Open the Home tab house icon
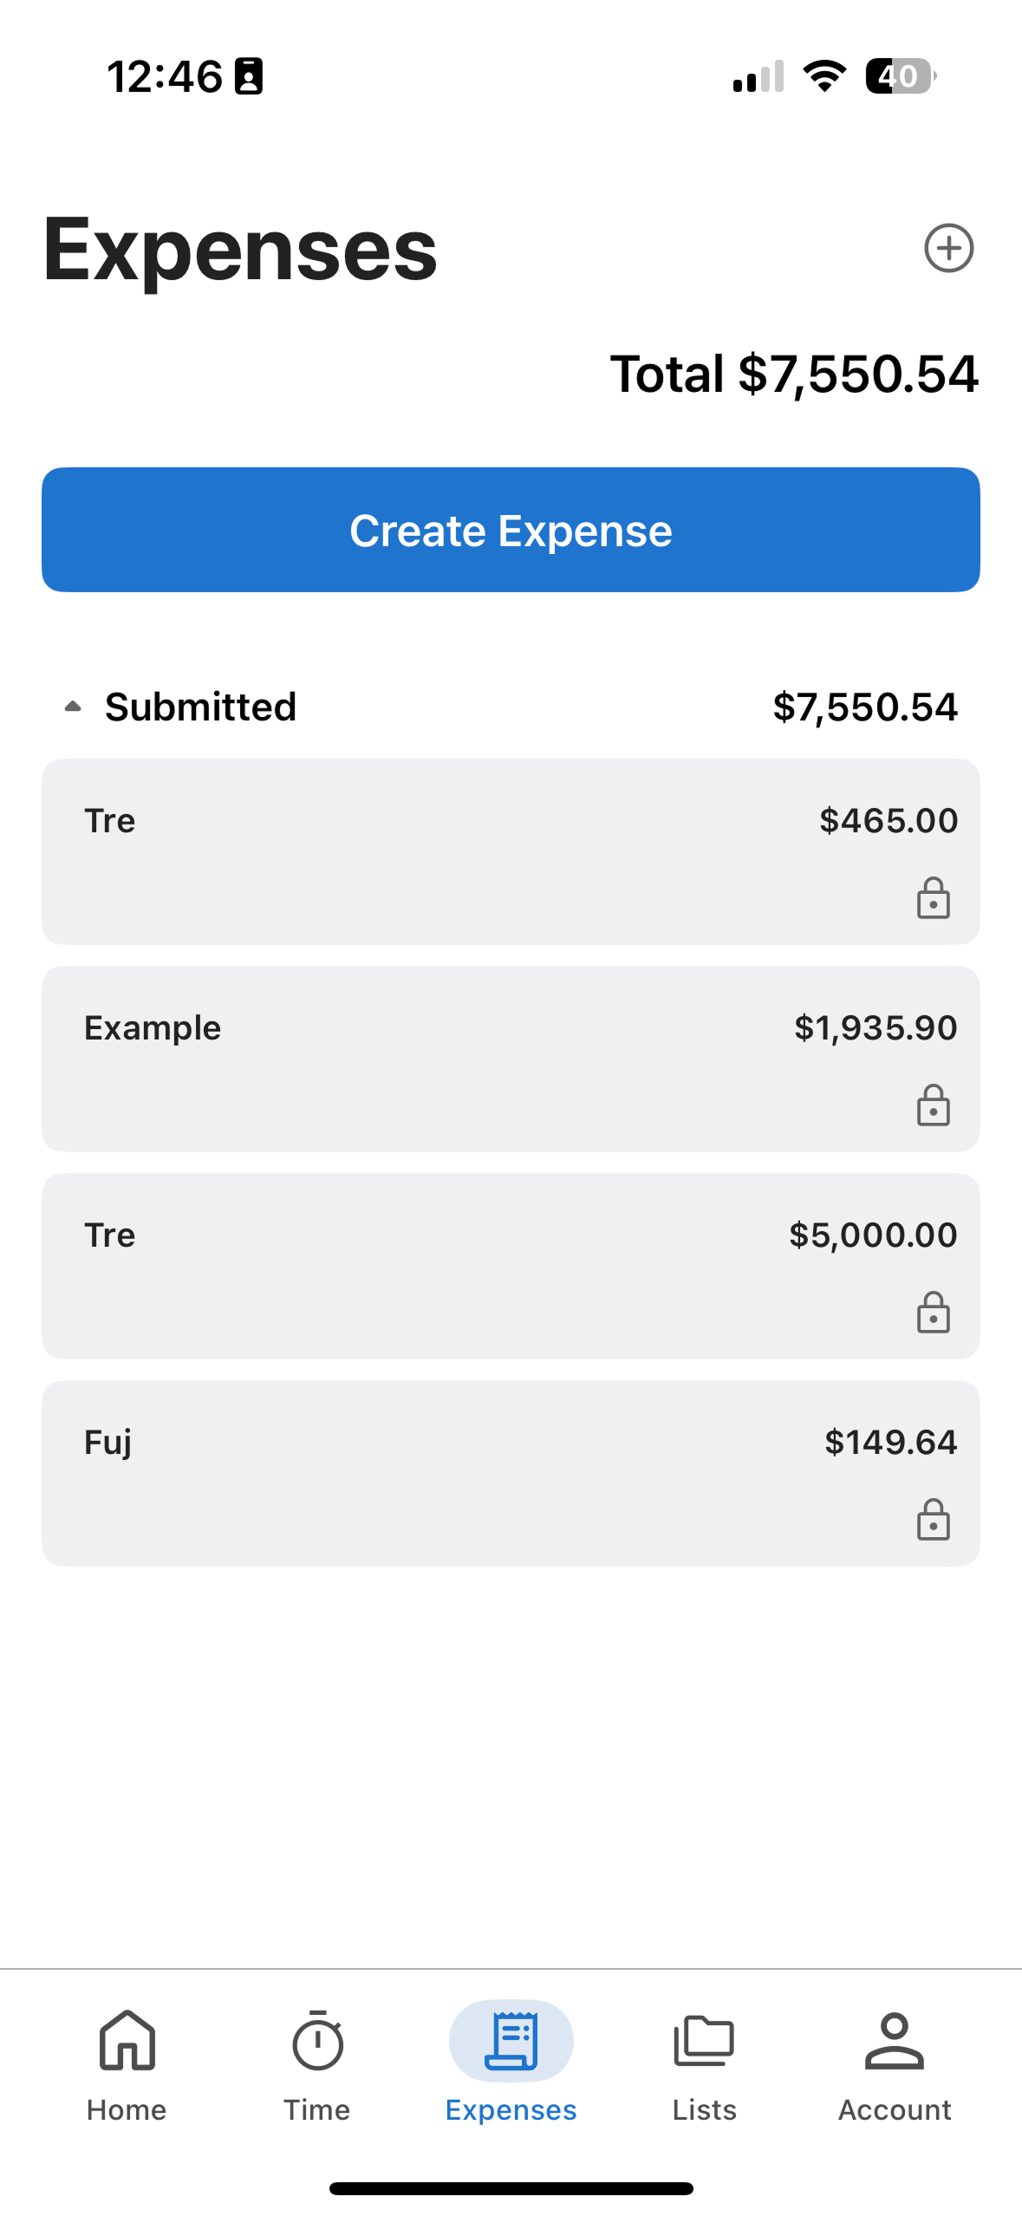Viewport: 1022px width, 2216px height. click(x=127, y=2040)
